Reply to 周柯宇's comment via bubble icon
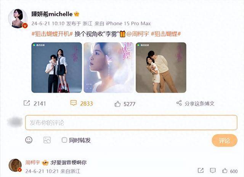Image resolution: width=244 pixels, height=177 pixels. click(x=213, y=171)
